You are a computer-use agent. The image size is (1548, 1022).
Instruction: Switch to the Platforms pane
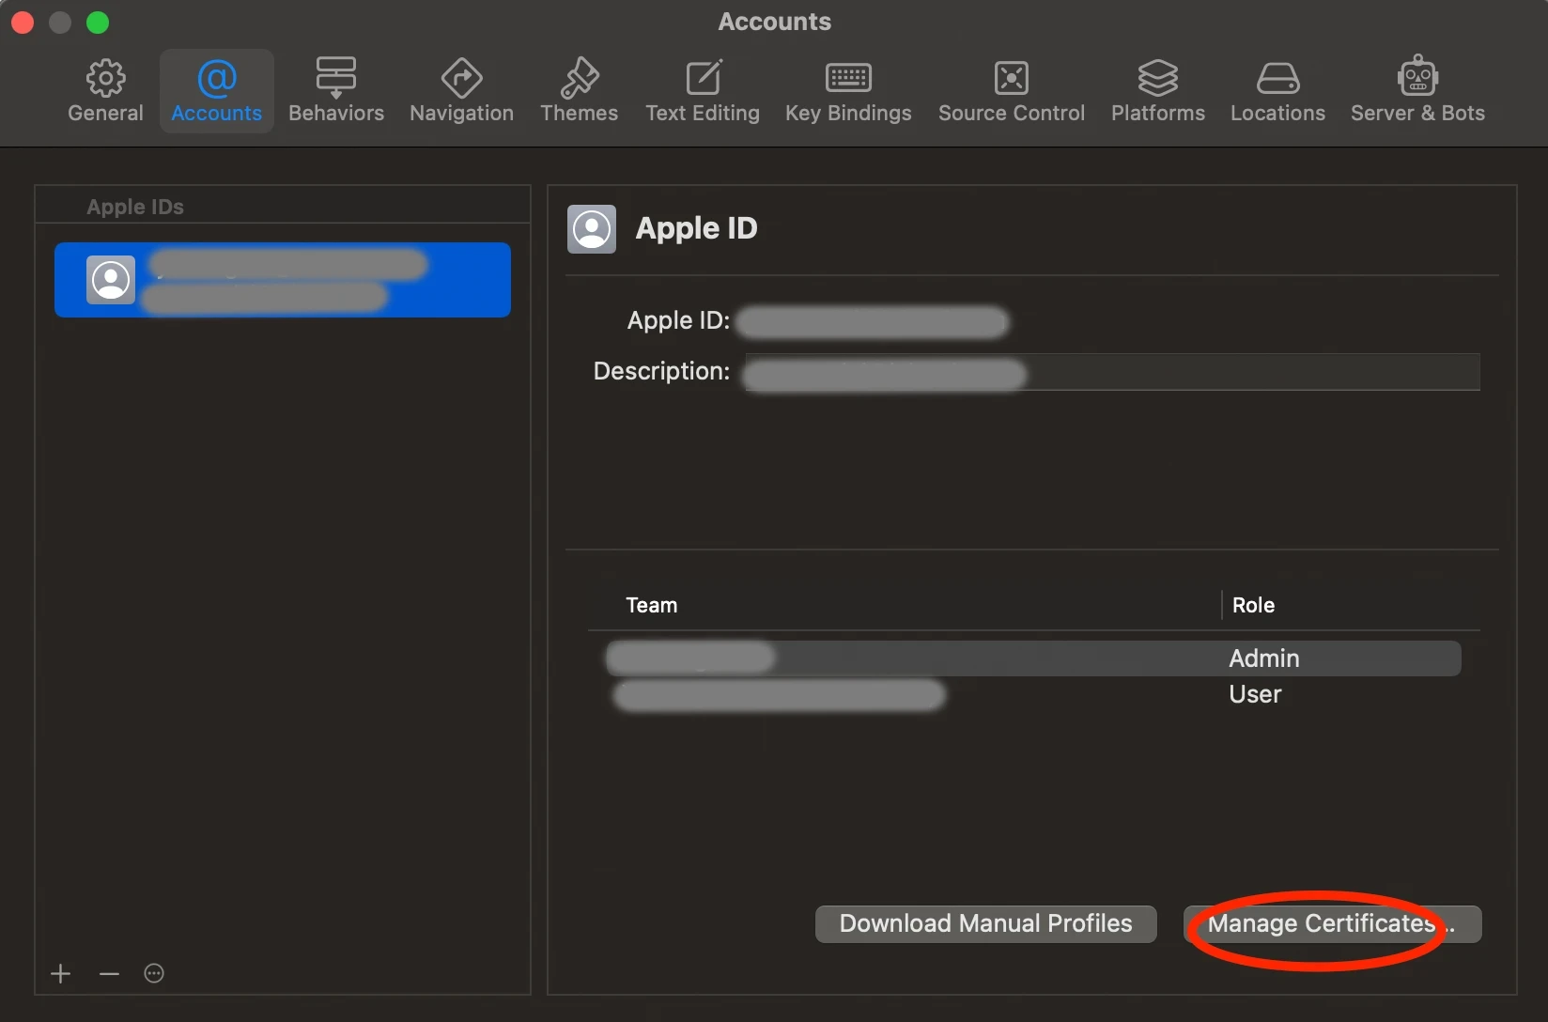pos(1157,90)
